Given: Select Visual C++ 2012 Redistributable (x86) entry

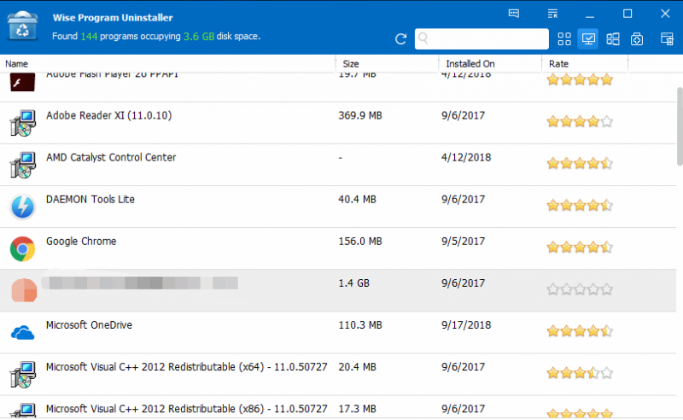Looking at the screenshot, I should coord(186,409).
